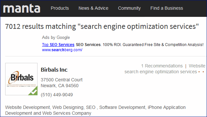Open the Birbals logo thumbnail
Screen dimensions: 207x117
point(21,79)
